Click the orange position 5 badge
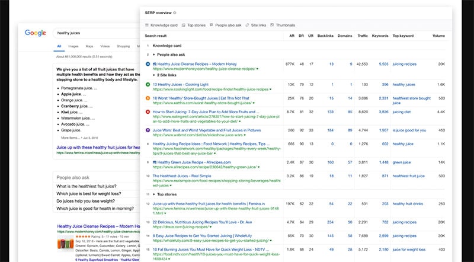This screenshot has height=262, width=474. (x=148, y=98)
